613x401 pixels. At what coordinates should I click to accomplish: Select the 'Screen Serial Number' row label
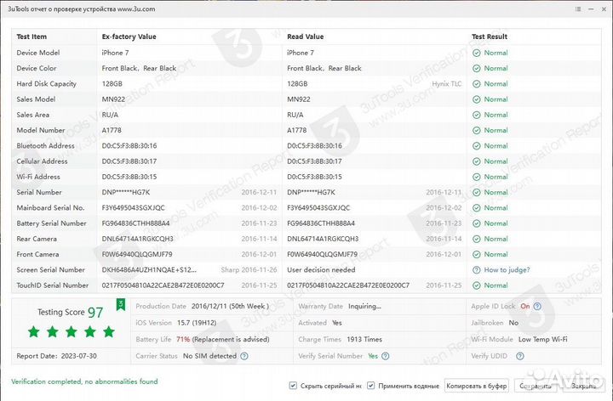[x=50, y=270]
